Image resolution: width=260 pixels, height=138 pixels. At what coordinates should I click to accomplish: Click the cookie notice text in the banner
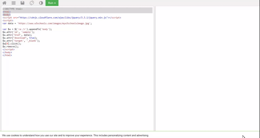pyautogui.click(x=75, y=135)
